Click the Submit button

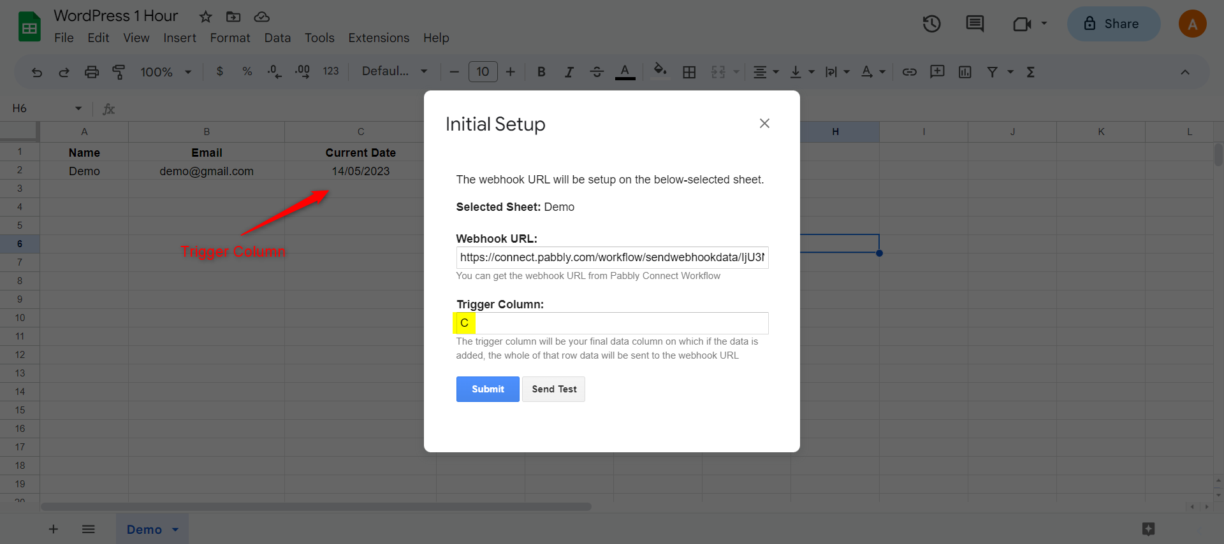[x=488, y=389]
